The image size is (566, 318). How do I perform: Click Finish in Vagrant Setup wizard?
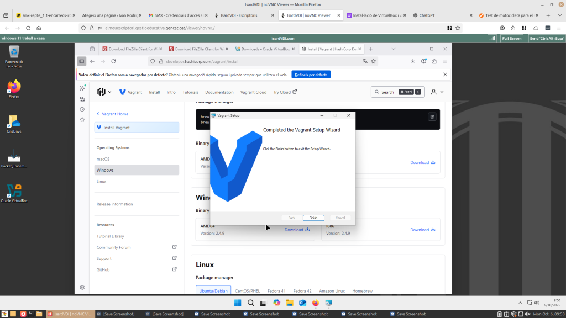pyautogui.click(x=313, y=218)
